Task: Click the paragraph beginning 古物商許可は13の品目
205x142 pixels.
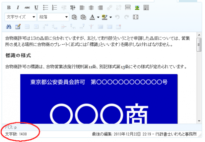Action: point(97,41)
